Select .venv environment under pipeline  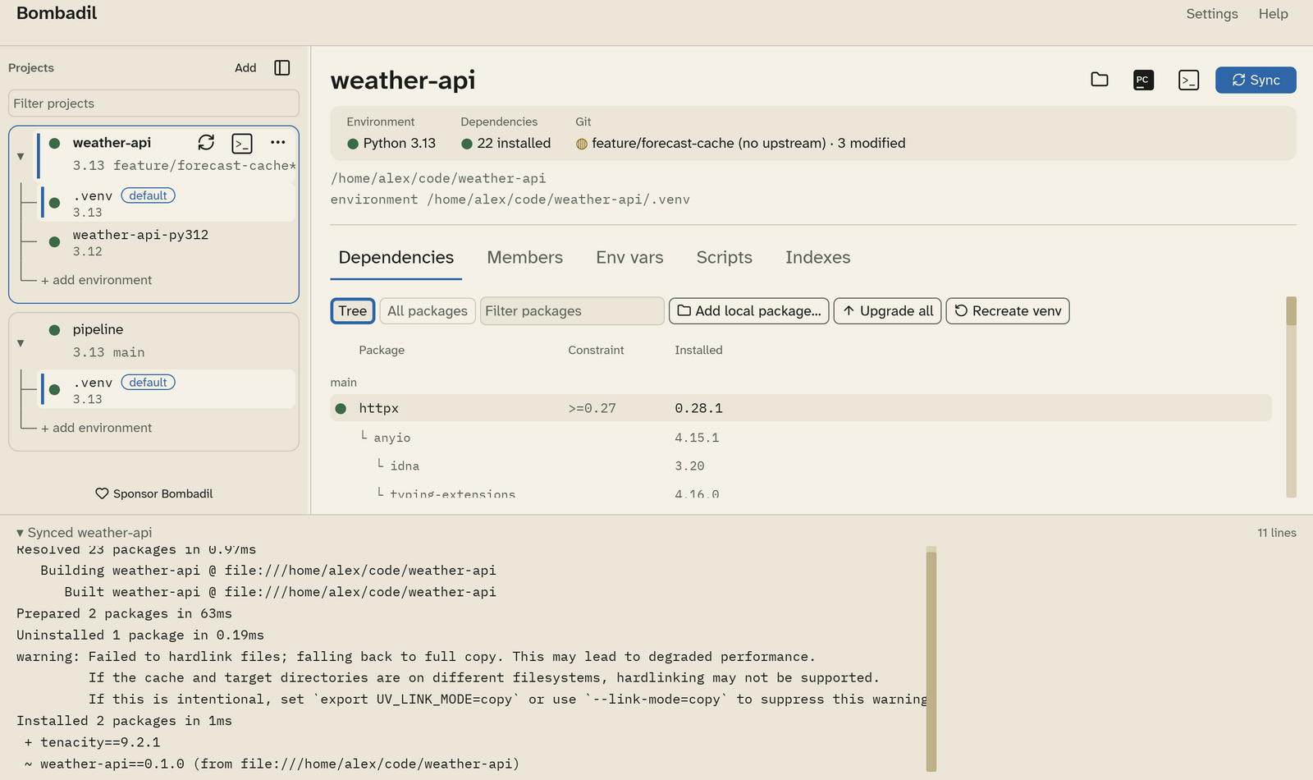coord(167,390)
